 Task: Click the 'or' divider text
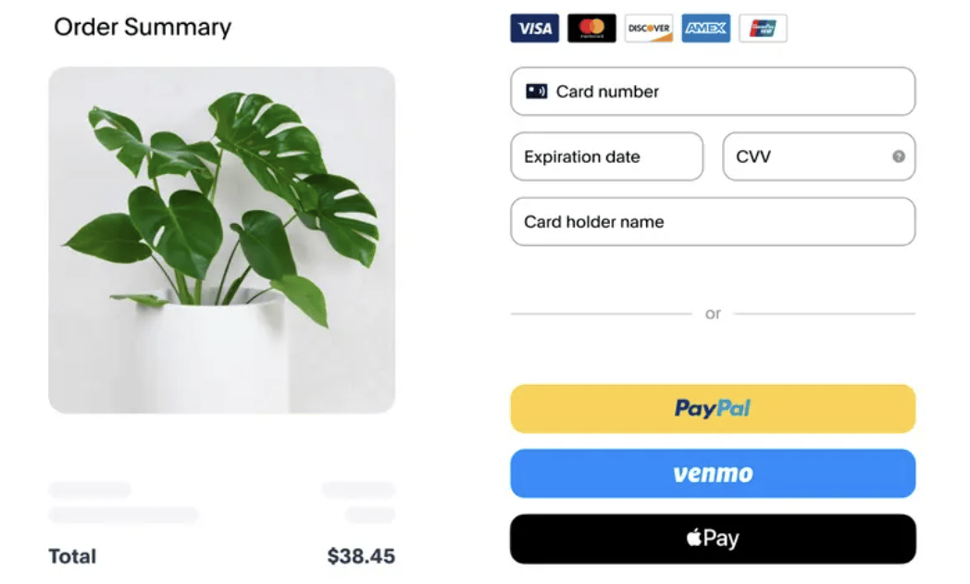pos(713,315)
